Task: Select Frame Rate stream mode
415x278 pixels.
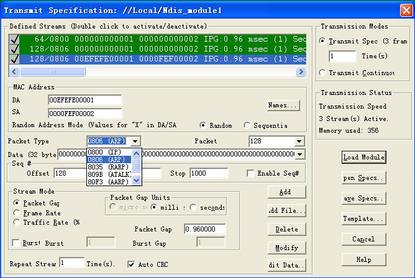Action: (17, 213)
